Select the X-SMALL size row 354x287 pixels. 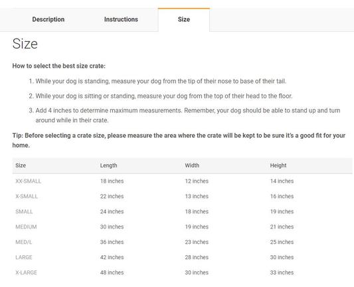tap(182, 196)
